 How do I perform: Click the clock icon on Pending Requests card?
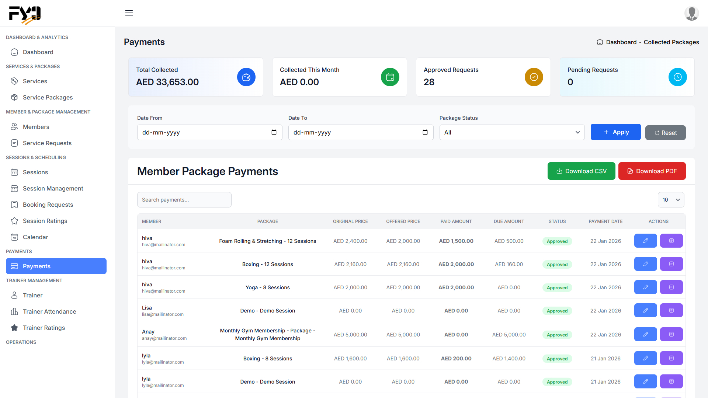tap(677, 77)
